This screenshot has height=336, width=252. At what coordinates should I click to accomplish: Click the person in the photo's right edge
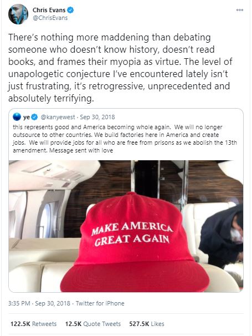(x=222, y=236)
